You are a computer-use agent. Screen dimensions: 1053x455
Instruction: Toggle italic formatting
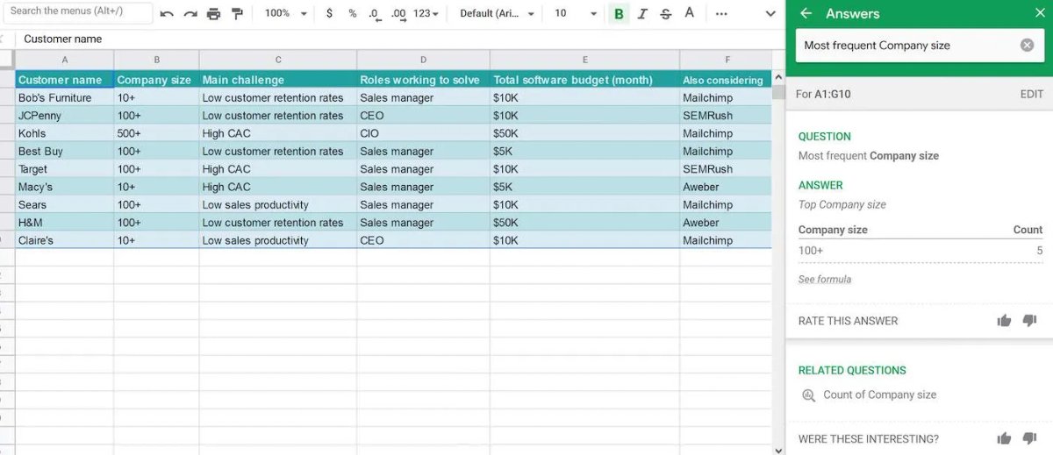[x=642, y=14]
